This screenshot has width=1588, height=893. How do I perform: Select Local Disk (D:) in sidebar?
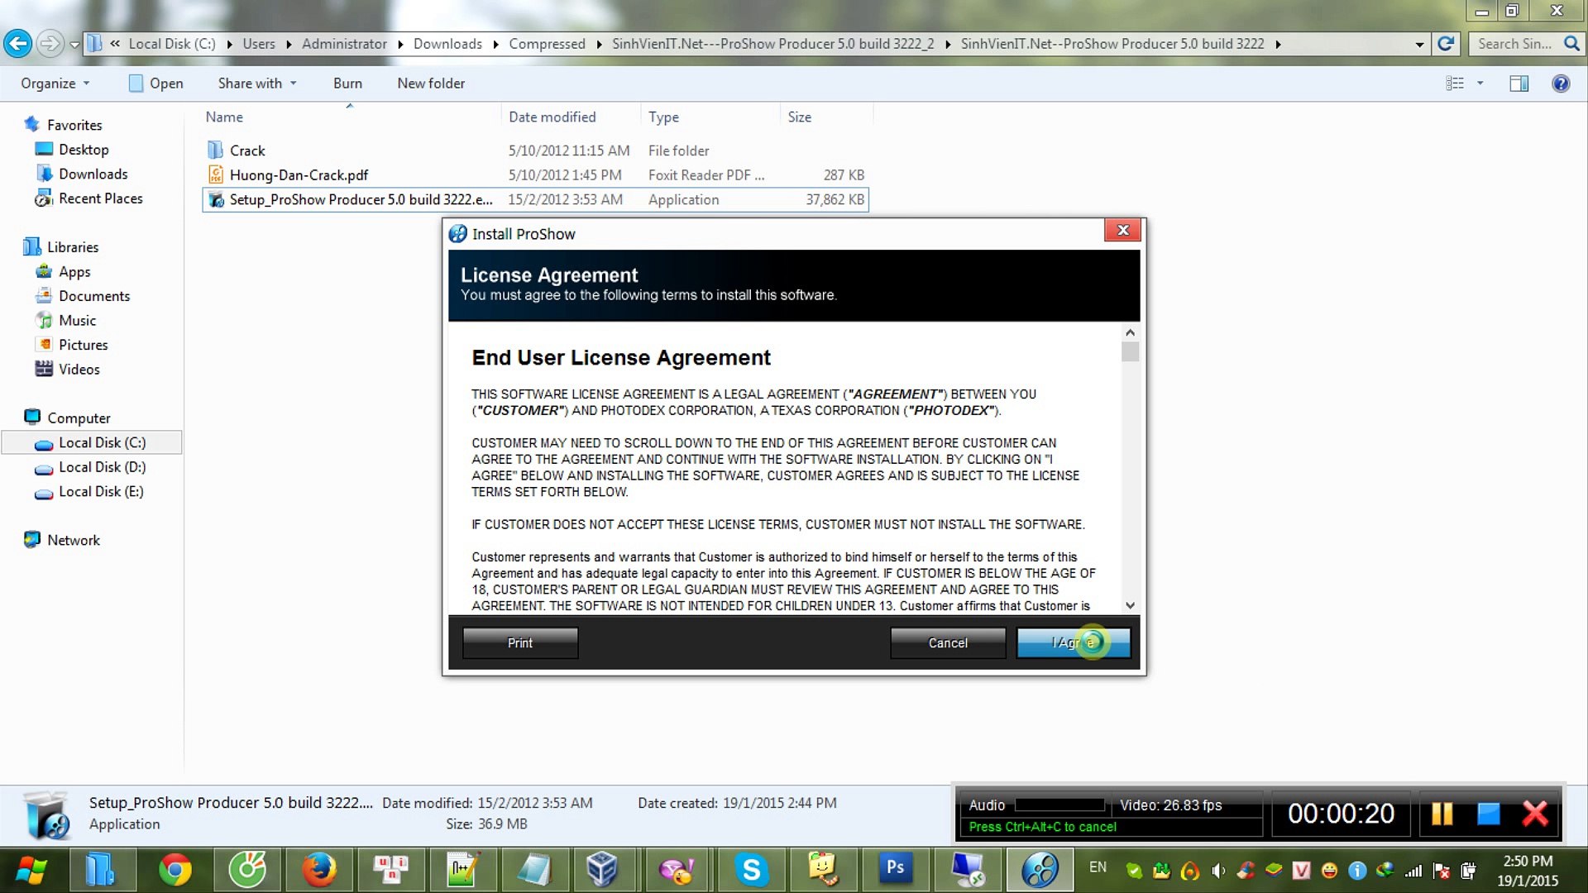[102, 467]
